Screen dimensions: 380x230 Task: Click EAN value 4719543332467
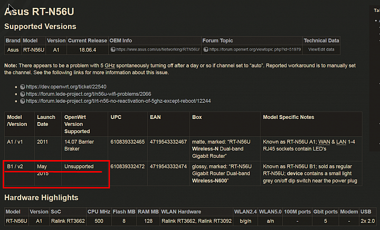[168, 142]
